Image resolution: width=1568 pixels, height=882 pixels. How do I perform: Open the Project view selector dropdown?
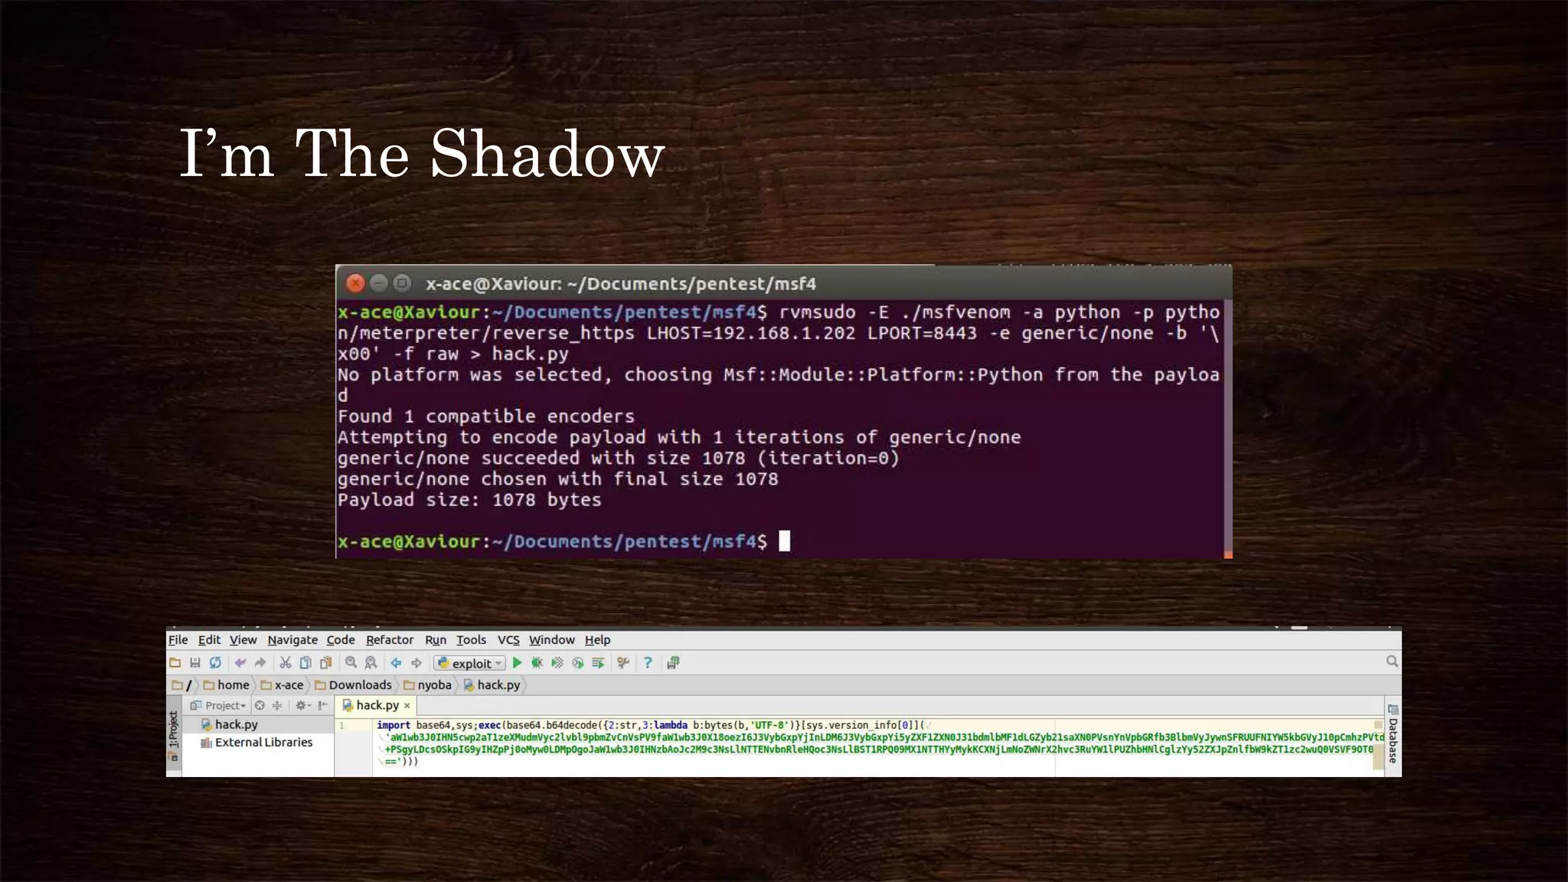tap(218, 706)
